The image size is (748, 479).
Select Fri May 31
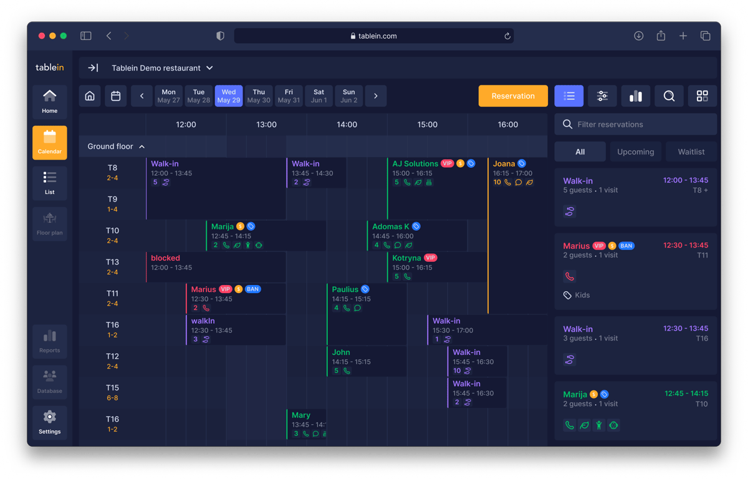coord(289,96)
